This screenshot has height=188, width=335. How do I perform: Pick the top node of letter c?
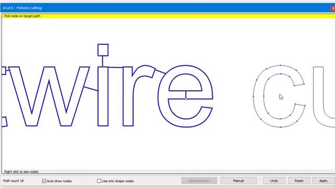(x=281, y=65)
